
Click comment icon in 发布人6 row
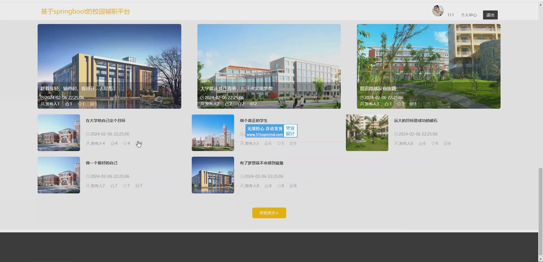coord(445,143)
